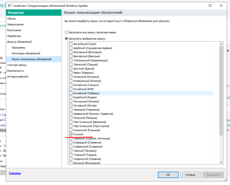Open the Учетная запись section
This screenshot has height=185, width=230.
pos(34,65)
